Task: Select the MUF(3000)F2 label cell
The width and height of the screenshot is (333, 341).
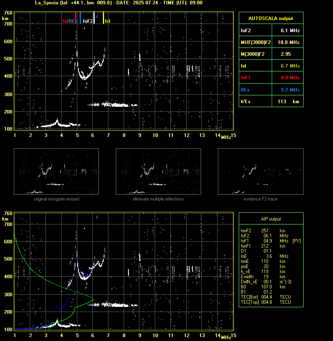Action: (x=256, y=42)
